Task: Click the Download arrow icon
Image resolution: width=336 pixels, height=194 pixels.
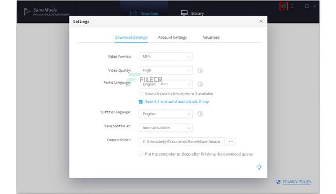Action: 133,13
